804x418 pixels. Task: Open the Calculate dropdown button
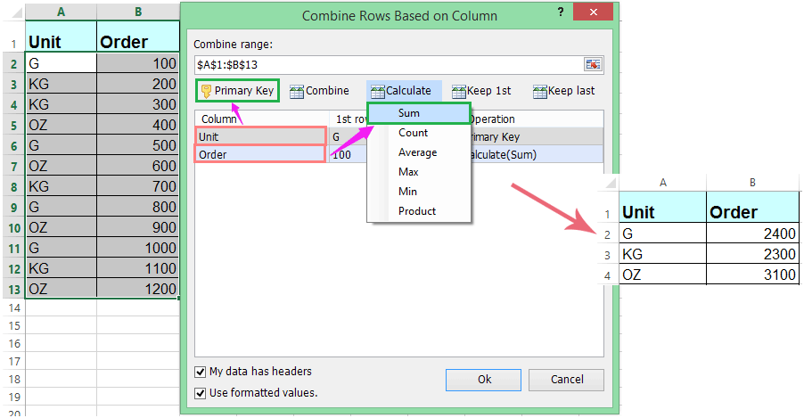[x=402, y=91]
